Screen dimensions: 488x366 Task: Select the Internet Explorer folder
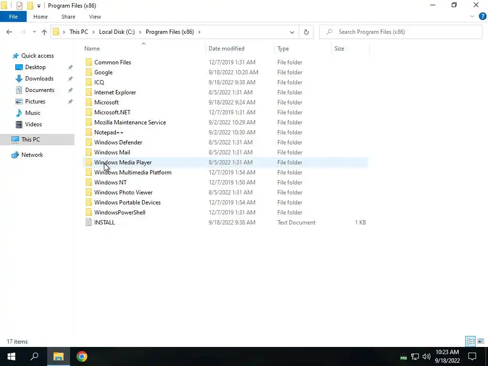115,92
